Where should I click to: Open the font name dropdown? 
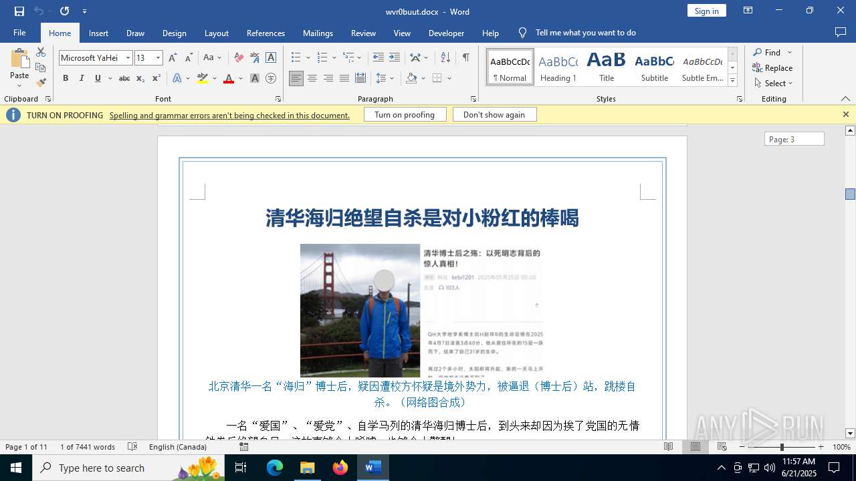click(128, 58)
